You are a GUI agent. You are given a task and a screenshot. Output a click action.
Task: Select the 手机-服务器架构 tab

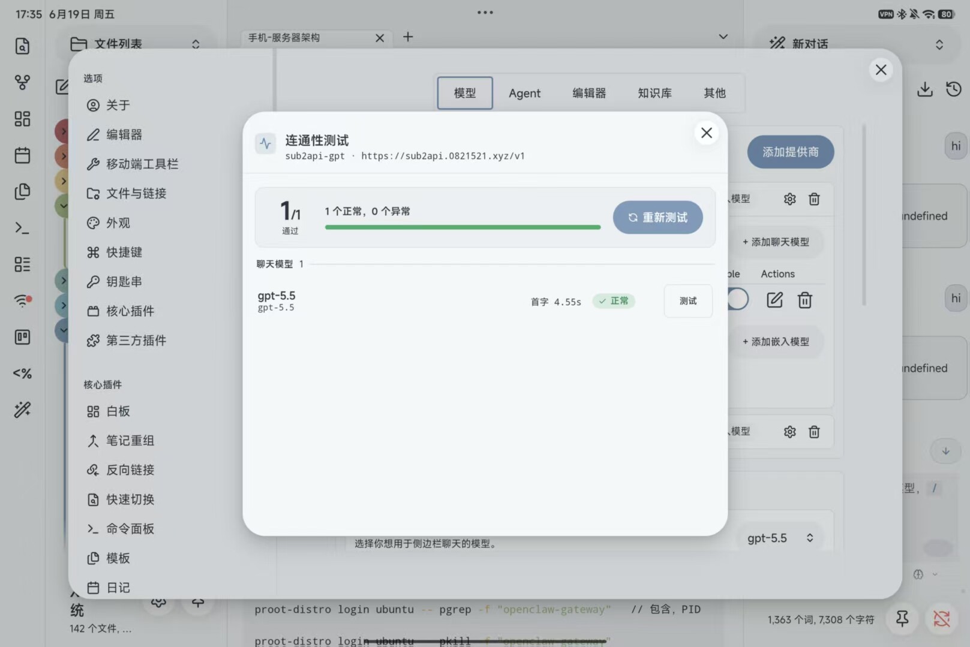(x=316, y=38)
